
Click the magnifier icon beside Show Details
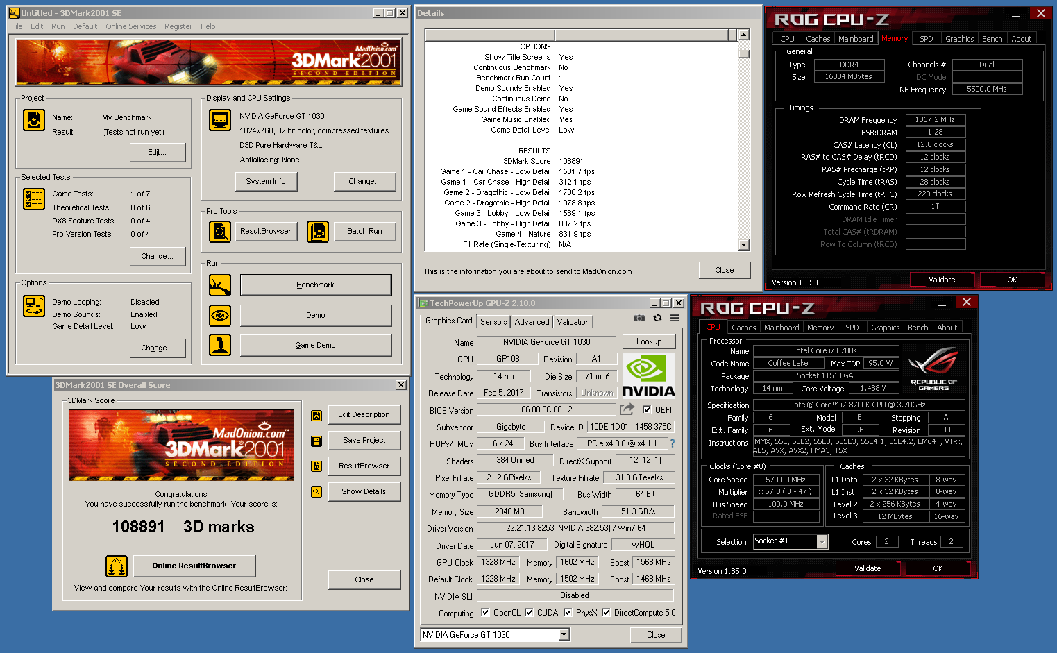[316, 492]
